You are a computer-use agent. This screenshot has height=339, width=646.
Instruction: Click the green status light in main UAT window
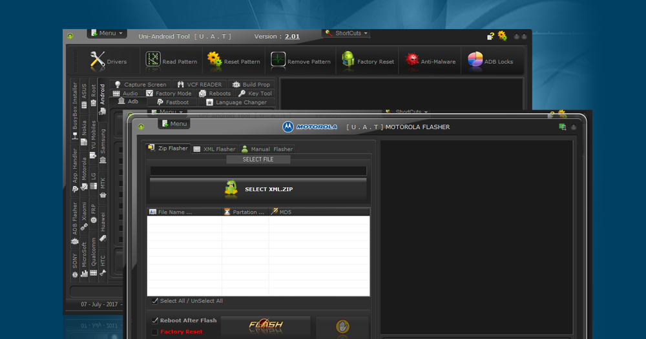tap(70, 36)
